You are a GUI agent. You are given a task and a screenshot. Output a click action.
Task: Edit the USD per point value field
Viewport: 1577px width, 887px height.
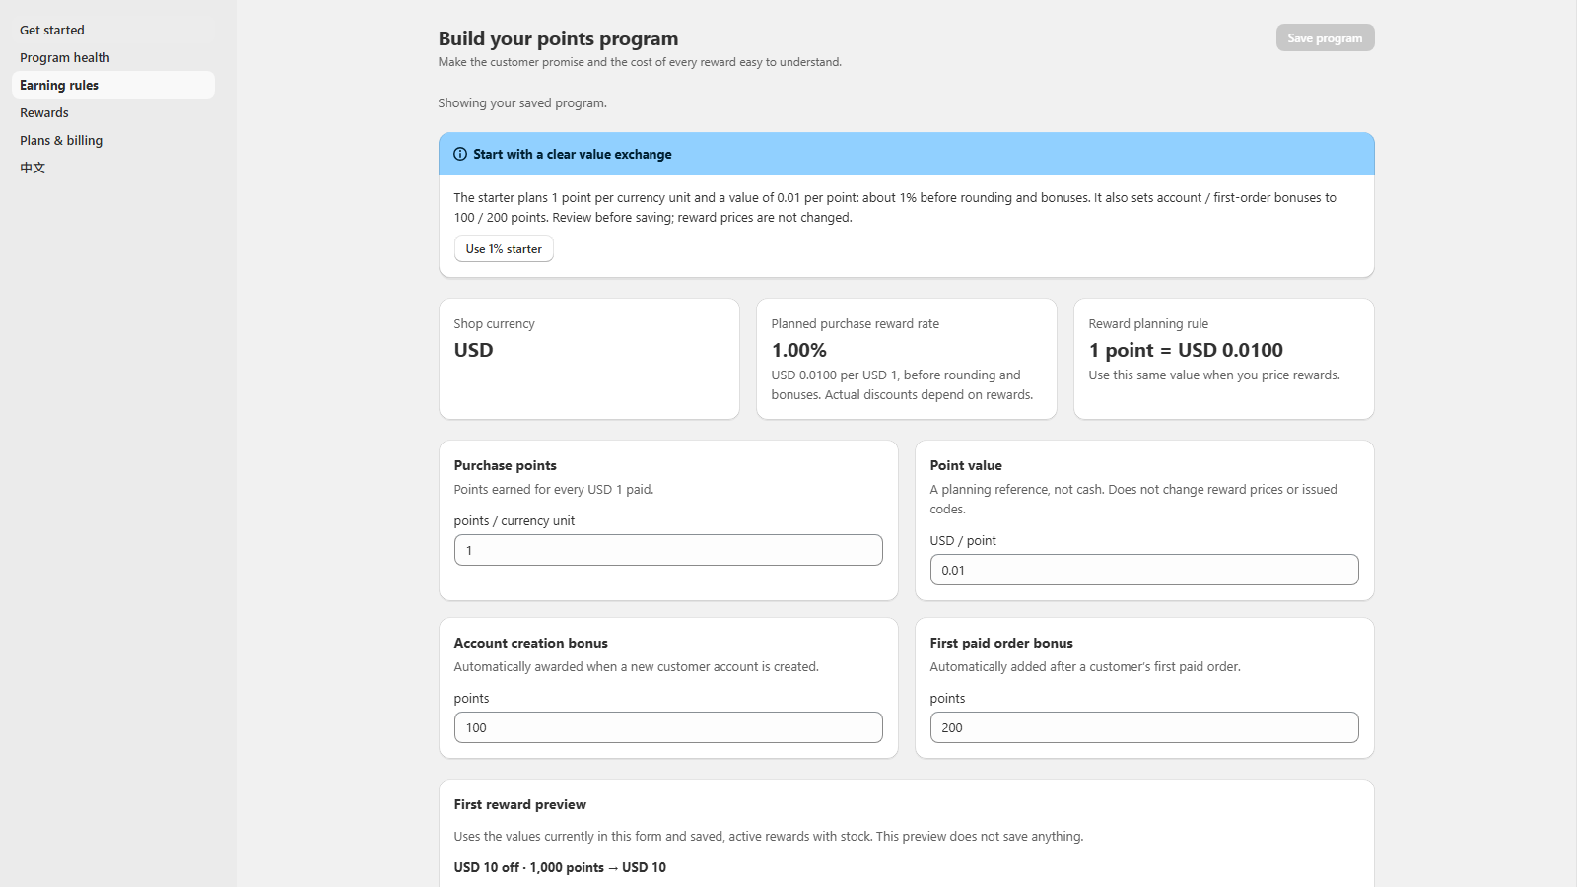click(x=1144, y=570)
